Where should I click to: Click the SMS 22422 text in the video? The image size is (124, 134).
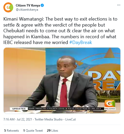(x=110, y=109)
